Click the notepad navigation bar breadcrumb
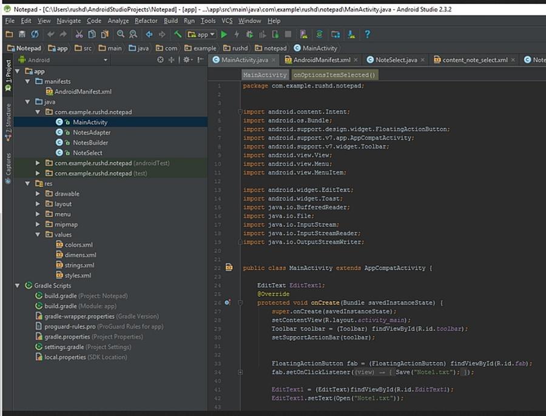 click(x=271, y=48)
